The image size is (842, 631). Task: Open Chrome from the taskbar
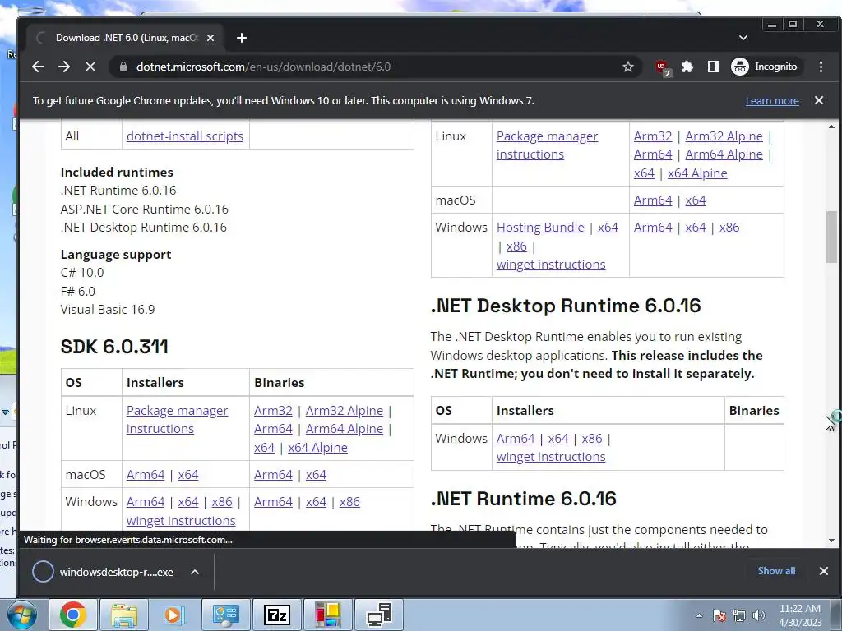point(73,615)
